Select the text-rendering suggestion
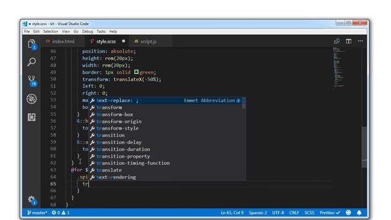 [165, 177]
